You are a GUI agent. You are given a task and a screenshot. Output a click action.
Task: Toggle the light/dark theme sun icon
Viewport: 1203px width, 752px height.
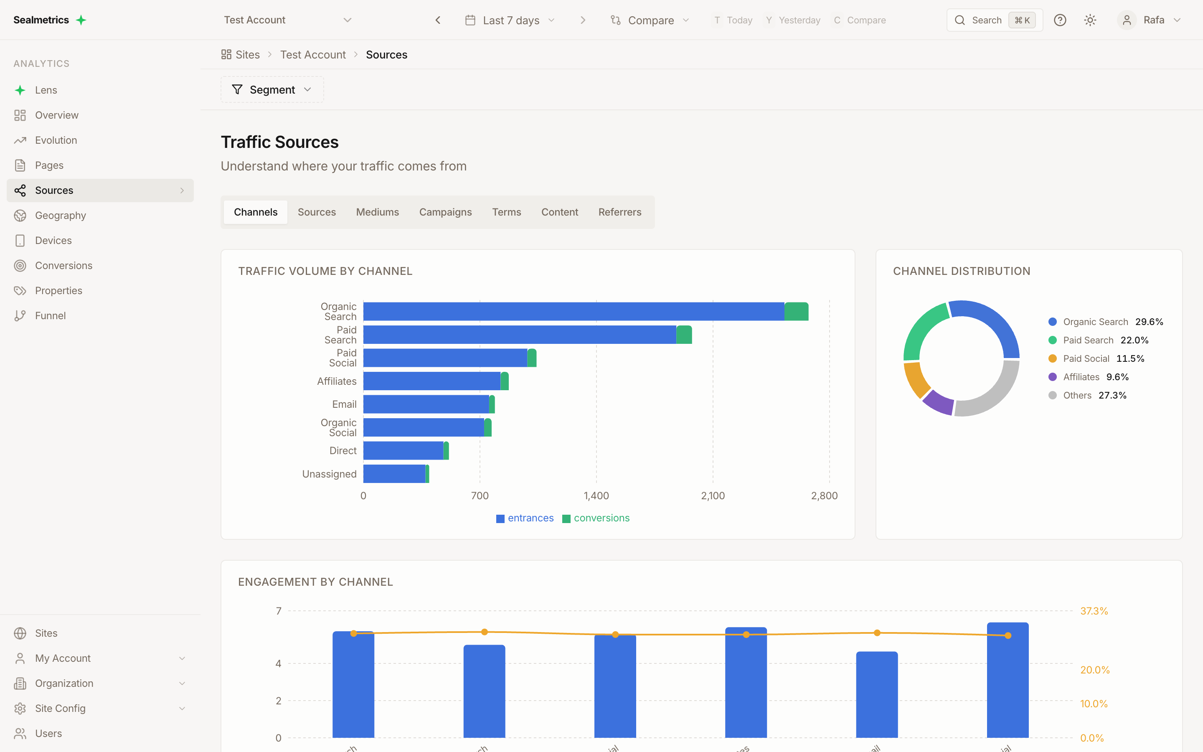1090,20
